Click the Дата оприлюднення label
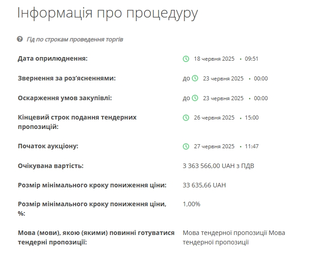Viewport: 317px width, 257px height. point(53,58)
